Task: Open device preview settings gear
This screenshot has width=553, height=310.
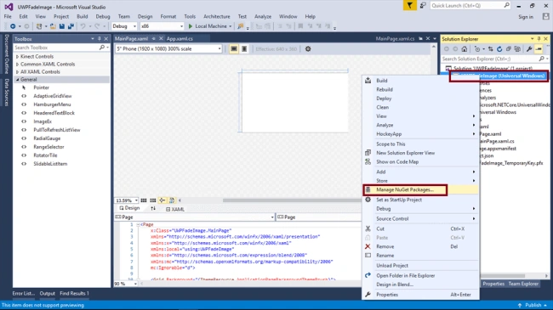Action: 308,49
